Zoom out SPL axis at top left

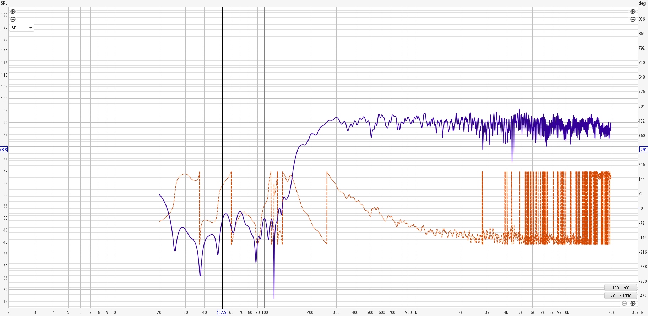(13, 19)
